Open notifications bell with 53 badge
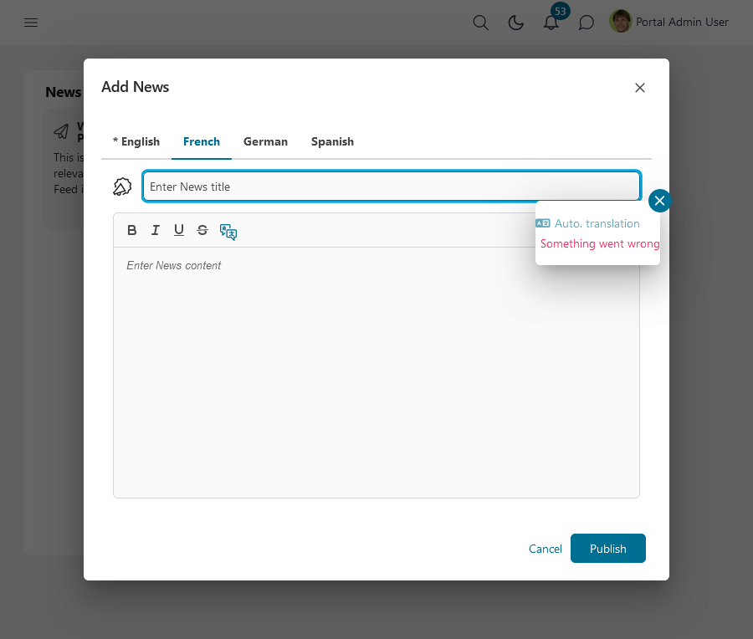The width and height of the screenshot is (753, 639). [551, 23]
